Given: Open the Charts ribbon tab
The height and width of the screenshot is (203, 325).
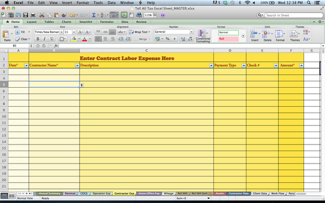Looking at the screenshot, I should 67,22.
